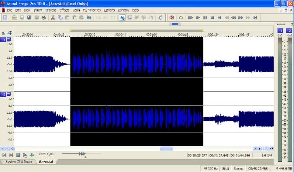Click the playback Rate scrub slider
This screenshot has height=172, width=294.
tap(82, 154)
